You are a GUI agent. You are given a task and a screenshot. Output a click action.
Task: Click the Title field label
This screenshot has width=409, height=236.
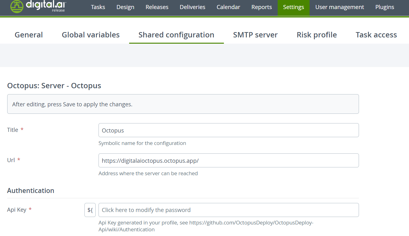point(15,130)
